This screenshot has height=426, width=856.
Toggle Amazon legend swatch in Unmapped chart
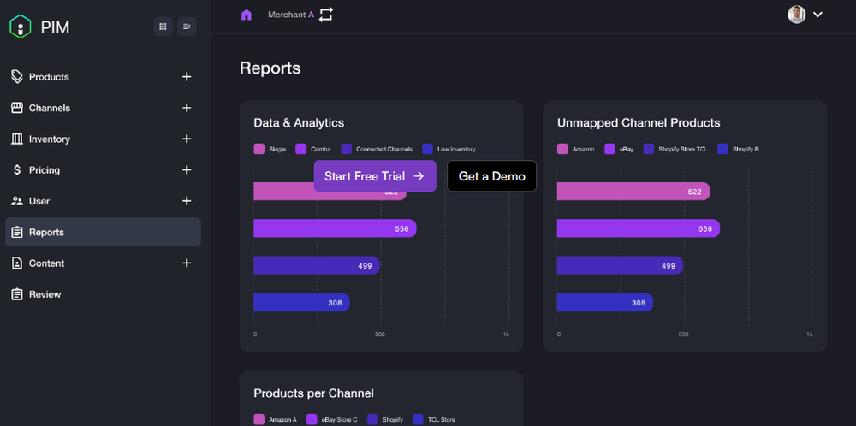[562, 149]
